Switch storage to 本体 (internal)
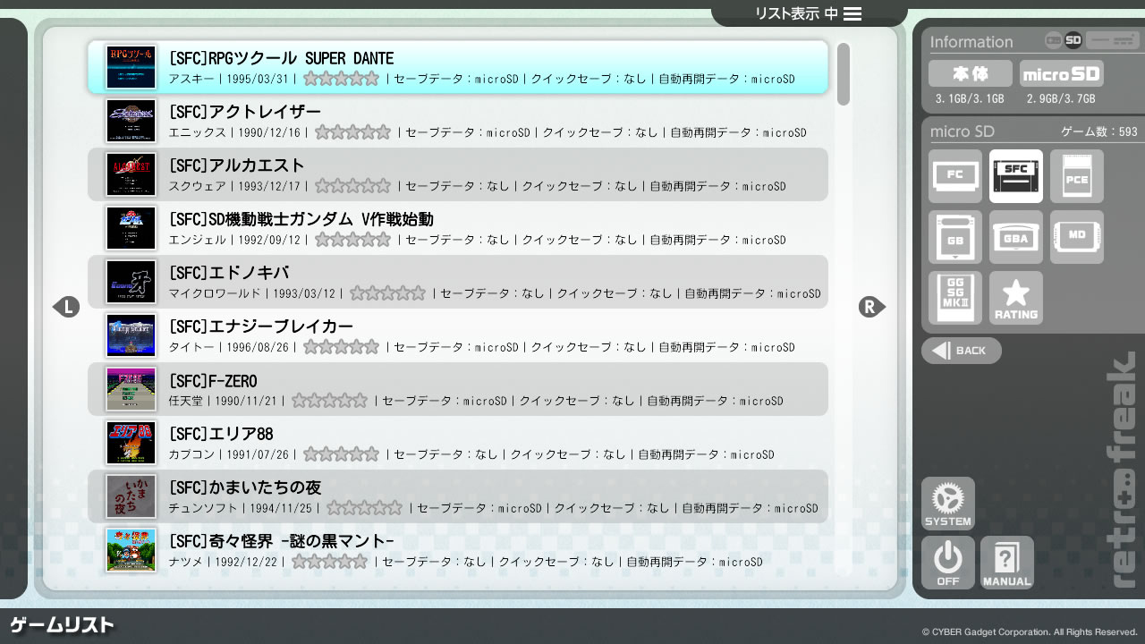Image resolution: width=1145 pixels, height=644 pixels. (x=971, y=73)
